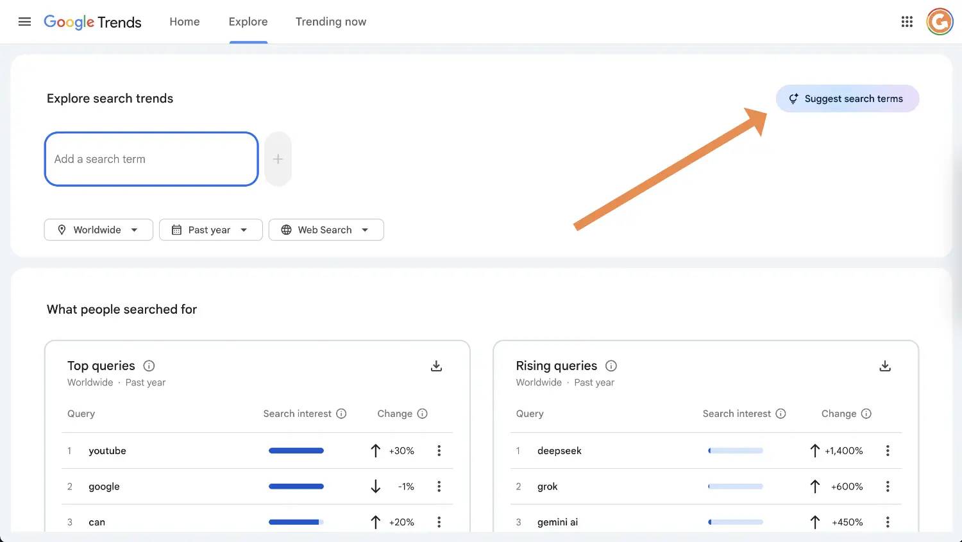Focus the Add a search term field
962x542 pixels.
click(x=151, y=159)
